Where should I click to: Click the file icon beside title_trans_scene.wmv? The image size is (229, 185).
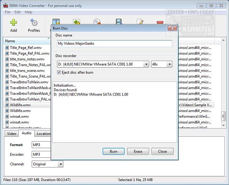pos(7,70)
